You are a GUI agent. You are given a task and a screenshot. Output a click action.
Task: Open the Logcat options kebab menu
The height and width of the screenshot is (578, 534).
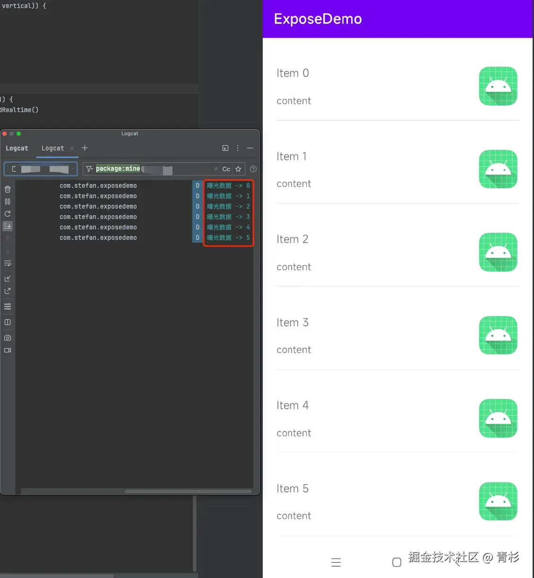click(x=238, y=148)
